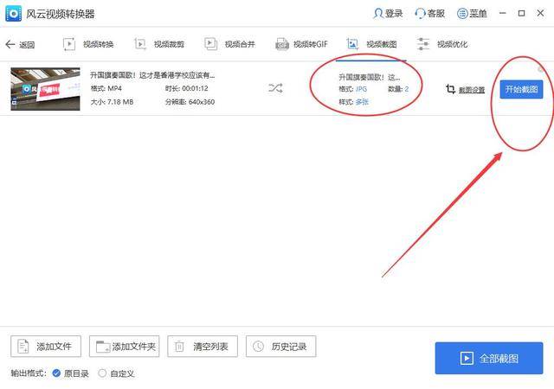The image size is (554, 389).
Task: Open the 视频转GIF tab
Action: [300, 44]
